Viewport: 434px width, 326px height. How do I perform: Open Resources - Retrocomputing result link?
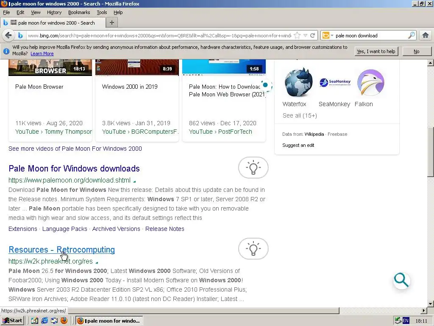coord(62,250)
